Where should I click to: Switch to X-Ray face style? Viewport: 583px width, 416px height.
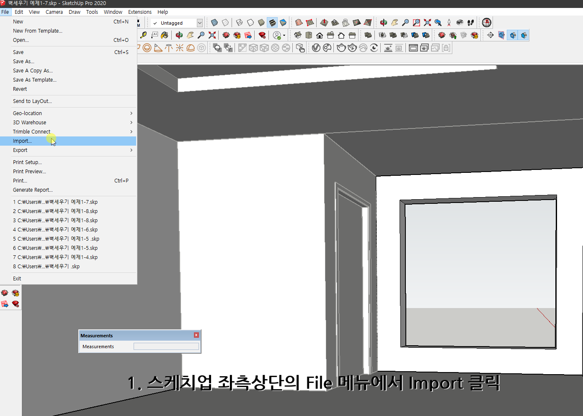click(x=214, y=22)
